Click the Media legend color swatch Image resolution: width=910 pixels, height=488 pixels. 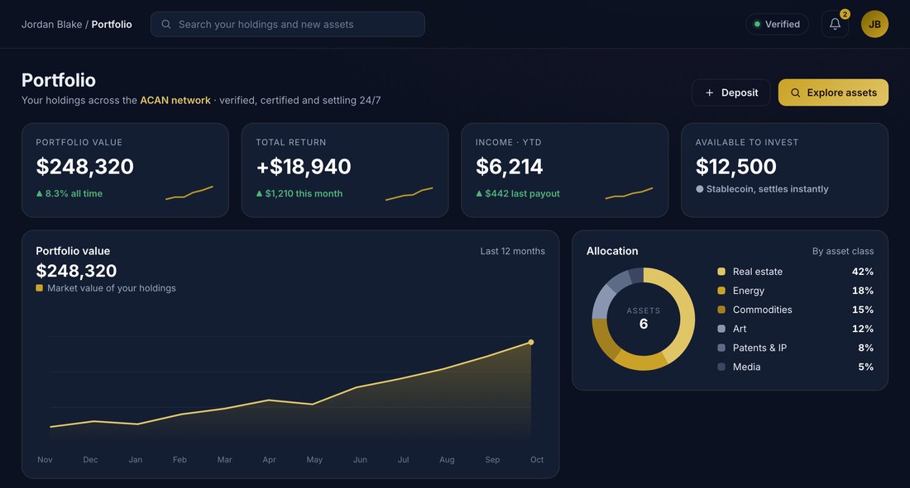click(x=721, y=367)
